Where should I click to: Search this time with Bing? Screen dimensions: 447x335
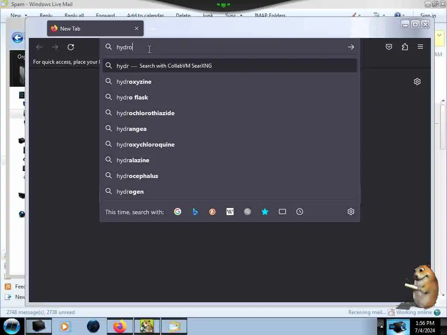click(195, 212)
